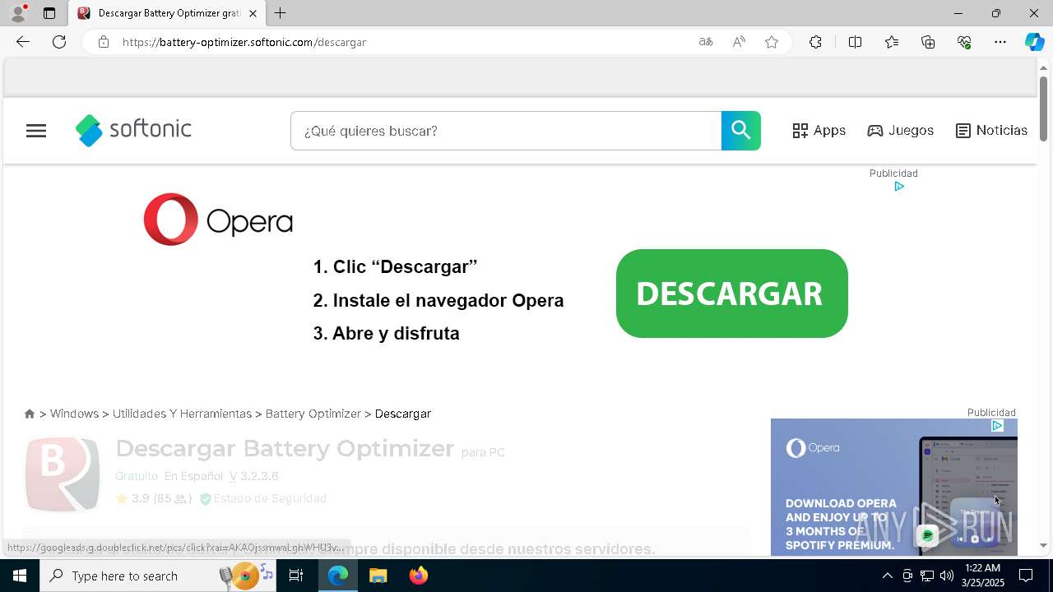Open Collections panel
Screen dimensions: 1053x592
click(928, 42)
